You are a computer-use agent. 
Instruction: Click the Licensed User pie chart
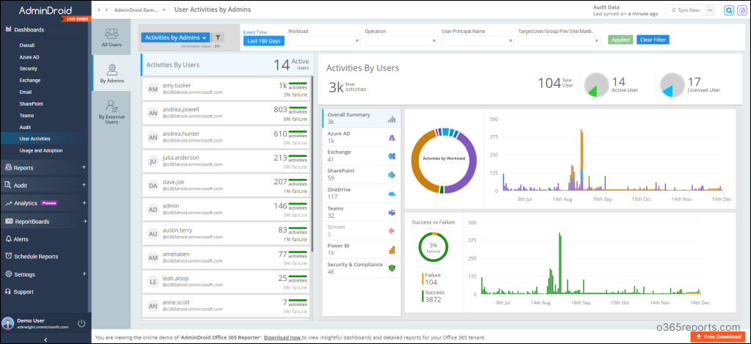coord(672,85)
